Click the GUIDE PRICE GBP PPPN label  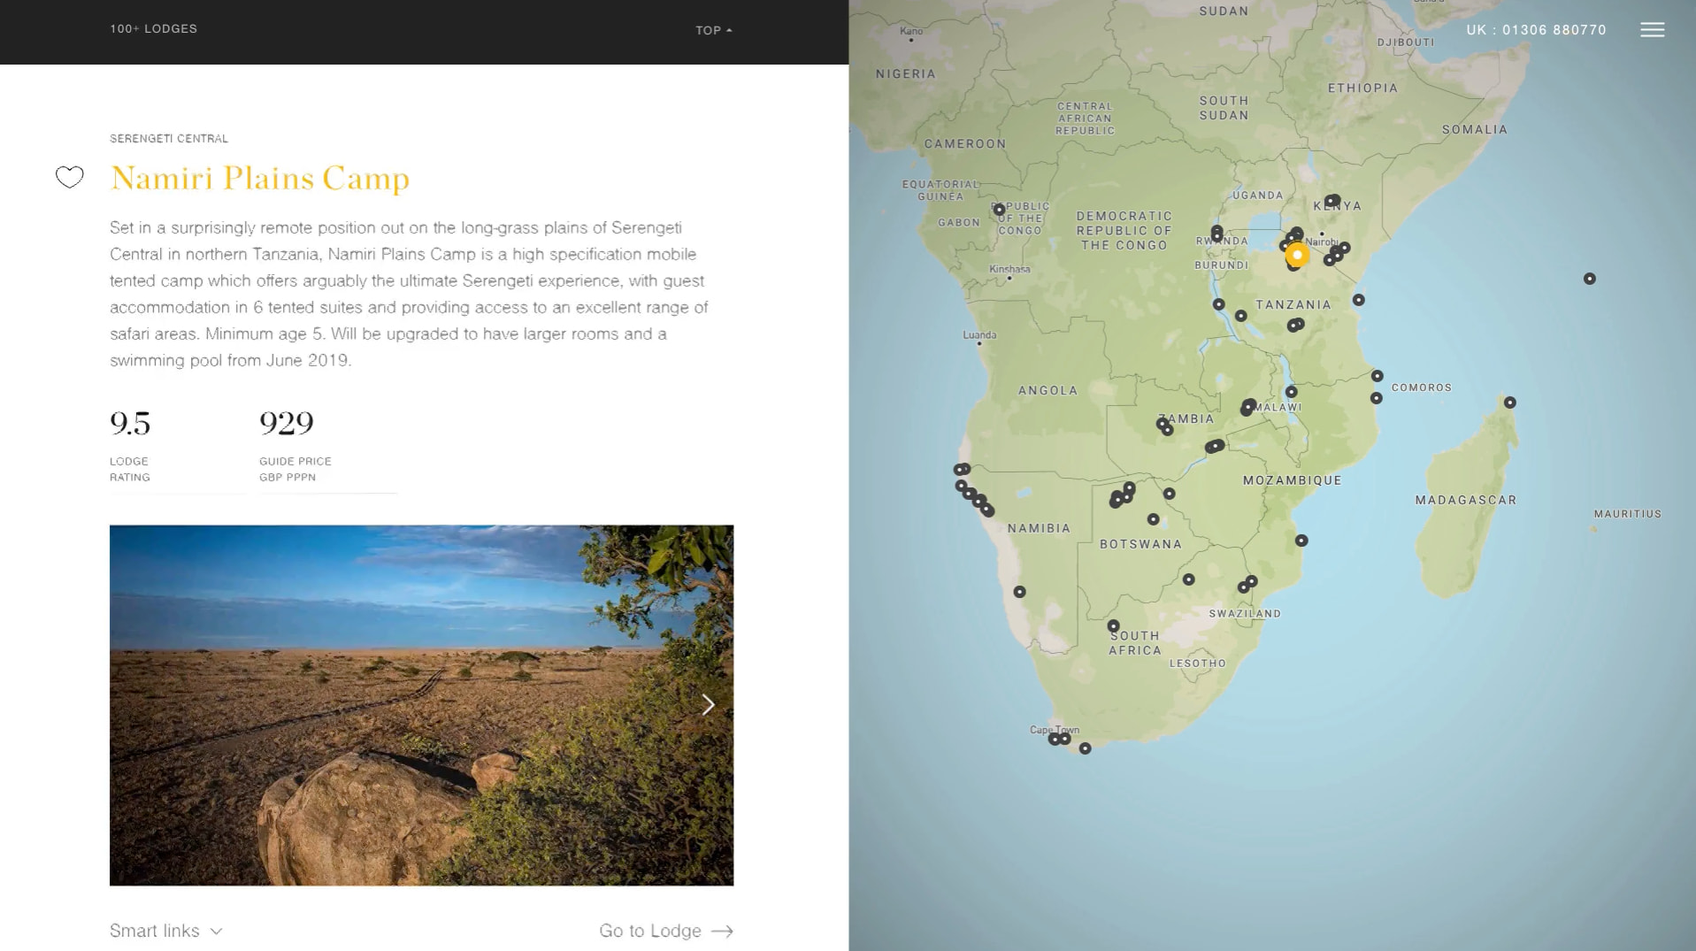[295, 469]
